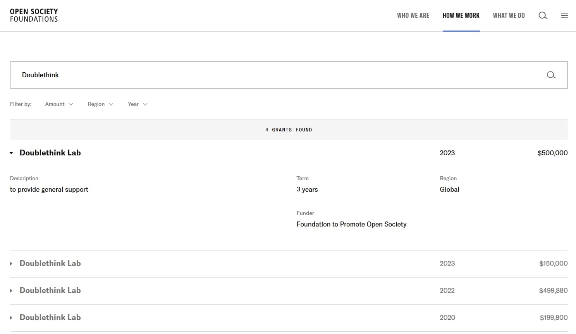Select the "Global" region value
This screenshot has height=334, width=576.
tap(449, 189)
